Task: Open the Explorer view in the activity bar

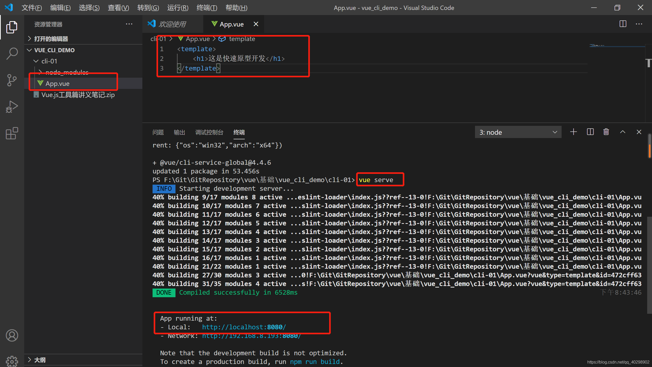Action: click(12, 27)
